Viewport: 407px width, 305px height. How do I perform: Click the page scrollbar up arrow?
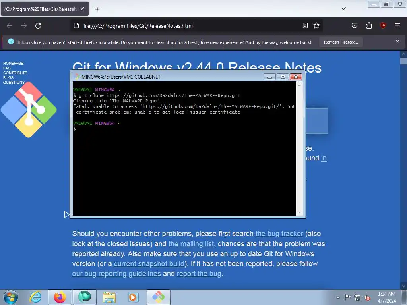(403, 54)
